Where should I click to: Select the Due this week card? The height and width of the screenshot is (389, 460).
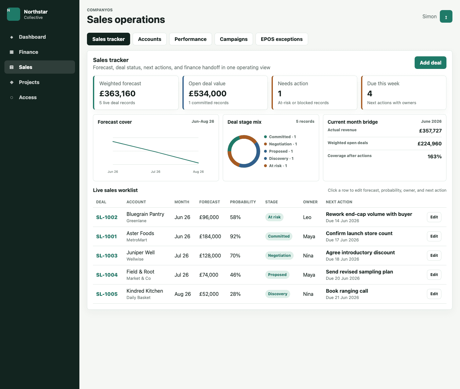[x=404, y=93]
